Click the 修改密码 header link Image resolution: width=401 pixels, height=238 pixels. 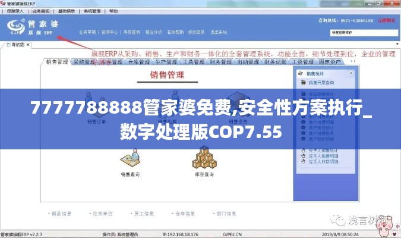click(x=197, y=32)
